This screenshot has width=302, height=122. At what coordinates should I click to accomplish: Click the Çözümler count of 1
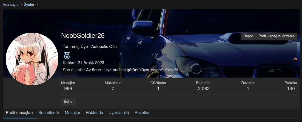click(158, 89)
